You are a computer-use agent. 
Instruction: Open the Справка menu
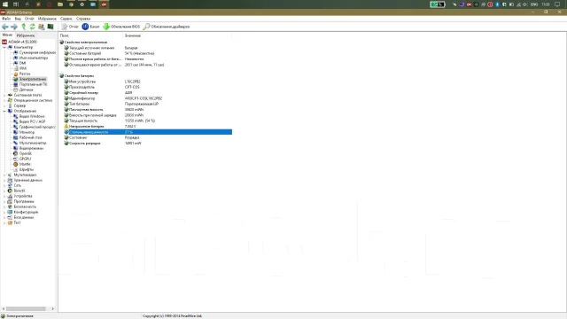pos(83,19)
